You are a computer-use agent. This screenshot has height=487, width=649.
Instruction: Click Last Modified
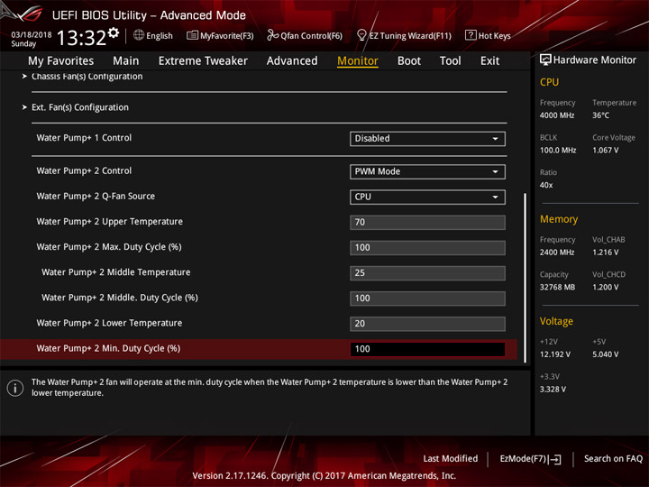click(451, 458)
